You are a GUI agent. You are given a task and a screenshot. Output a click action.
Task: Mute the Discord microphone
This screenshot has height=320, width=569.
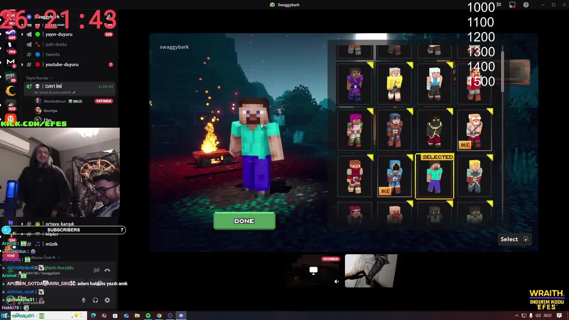click(83, 300)
